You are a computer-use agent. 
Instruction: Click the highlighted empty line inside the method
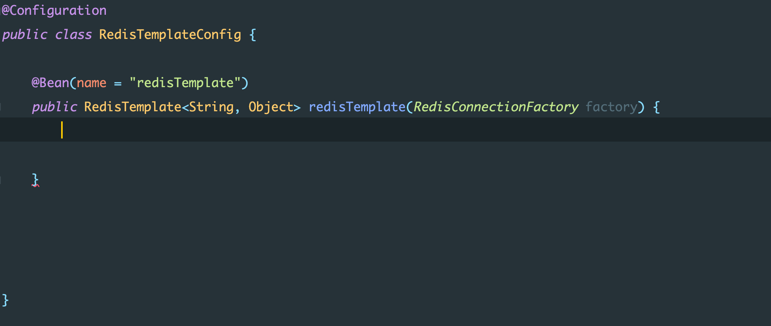click(x=385, y=130)
